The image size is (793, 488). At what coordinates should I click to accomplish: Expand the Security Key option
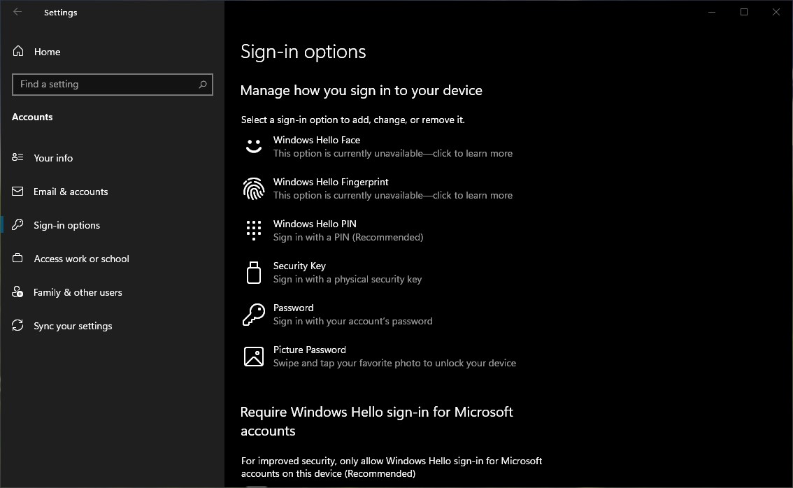pos(392,273)
